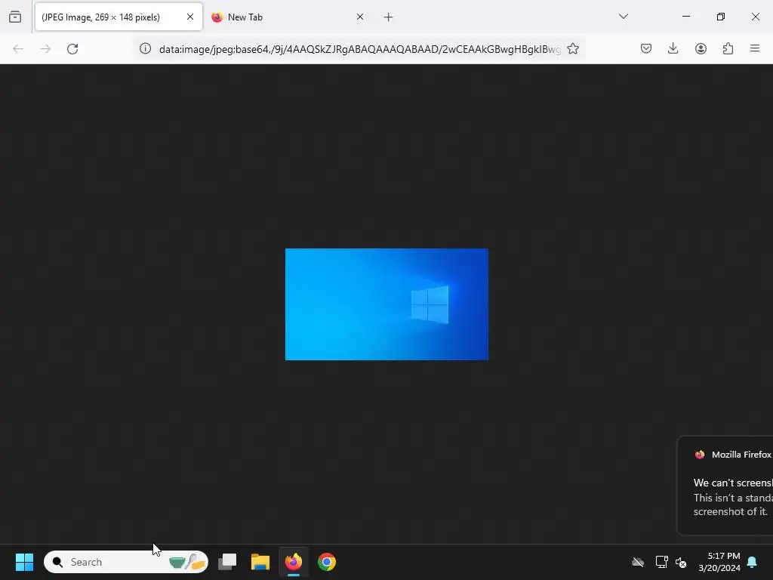The width and height of the screenshot is (773, 580).
Task: Open the Downloads panel
Action: click(x=673, y=49)
